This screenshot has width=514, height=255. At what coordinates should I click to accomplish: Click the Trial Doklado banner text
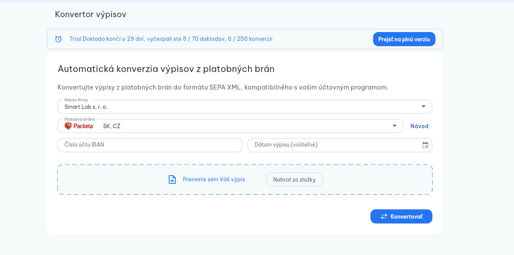click(x=171, y=39)
